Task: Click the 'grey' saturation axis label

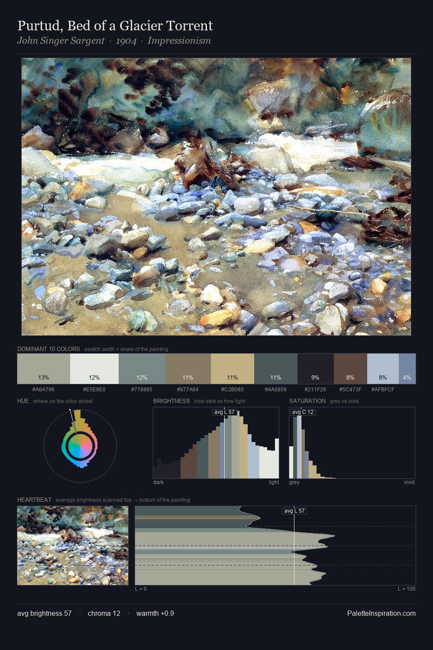Action: 294,482
